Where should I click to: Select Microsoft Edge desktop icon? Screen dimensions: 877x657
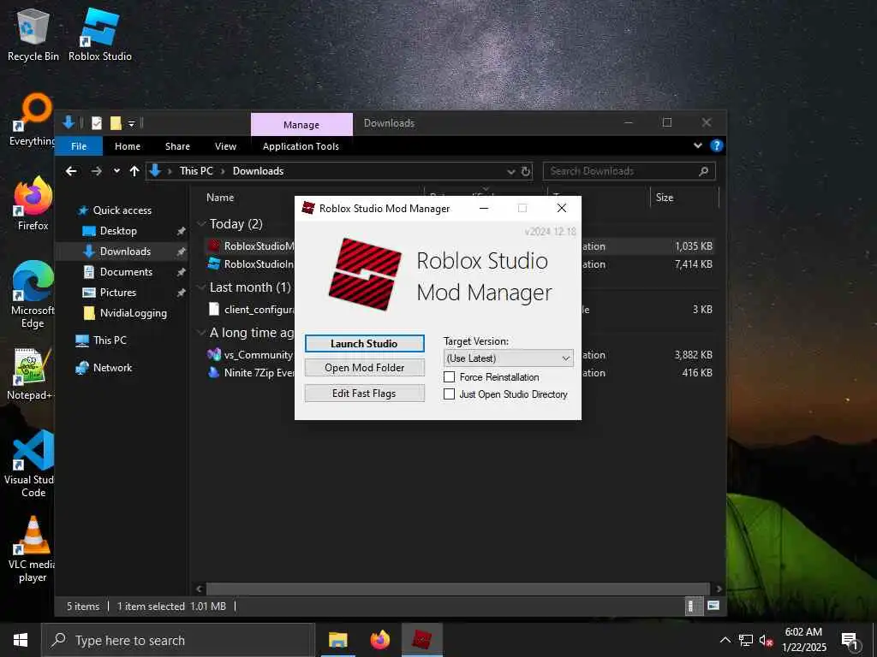33,295
